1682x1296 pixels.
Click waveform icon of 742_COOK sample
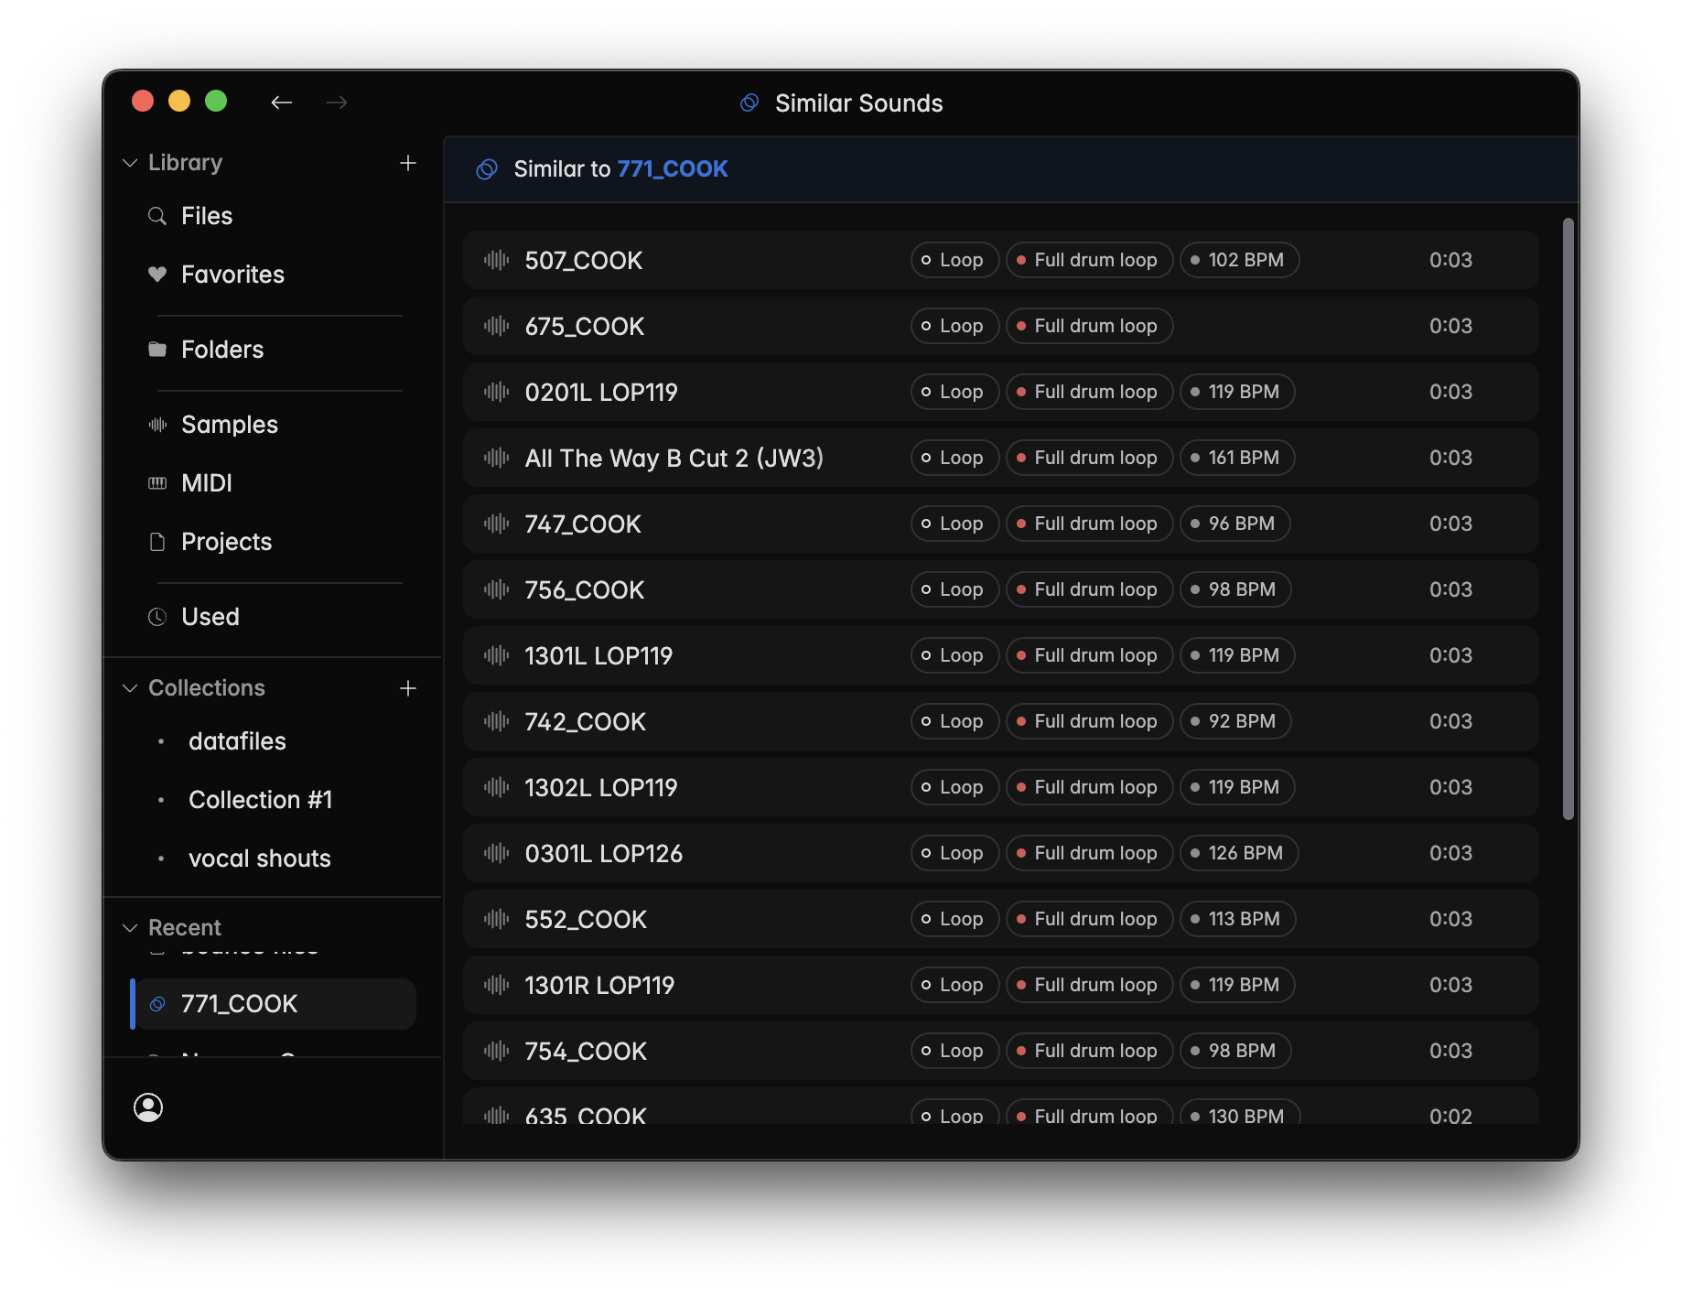(x=496, y=722)
